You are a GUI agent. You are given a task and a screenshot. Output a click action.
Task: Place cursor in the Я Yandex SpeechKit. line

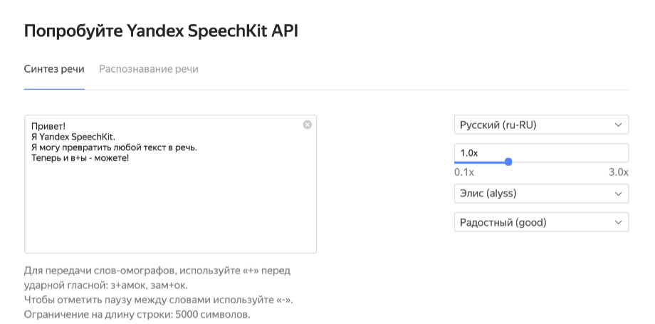coord(73,137)
